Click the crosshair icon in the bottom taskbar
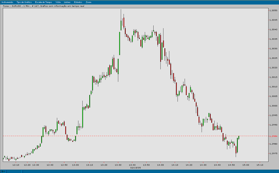Viewport: 279px width, 173px height. coord(3,171)
